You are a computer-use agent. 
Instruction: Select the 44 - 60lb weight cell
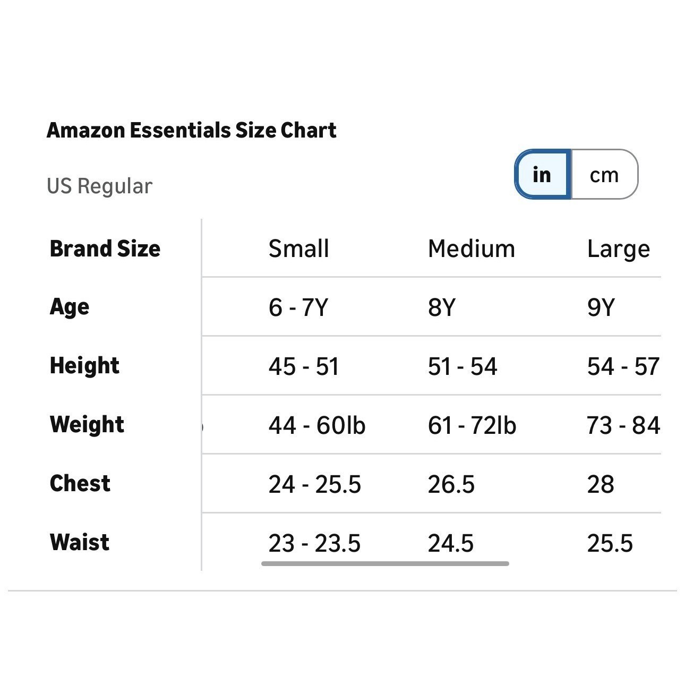(316, 425)
